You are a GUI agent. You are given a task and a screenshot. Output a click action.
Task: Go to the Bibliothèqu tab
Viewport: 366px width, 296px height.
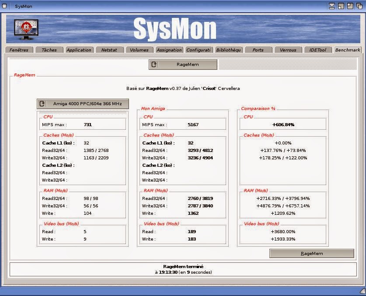pyautogui.click(x=229, y=50)
